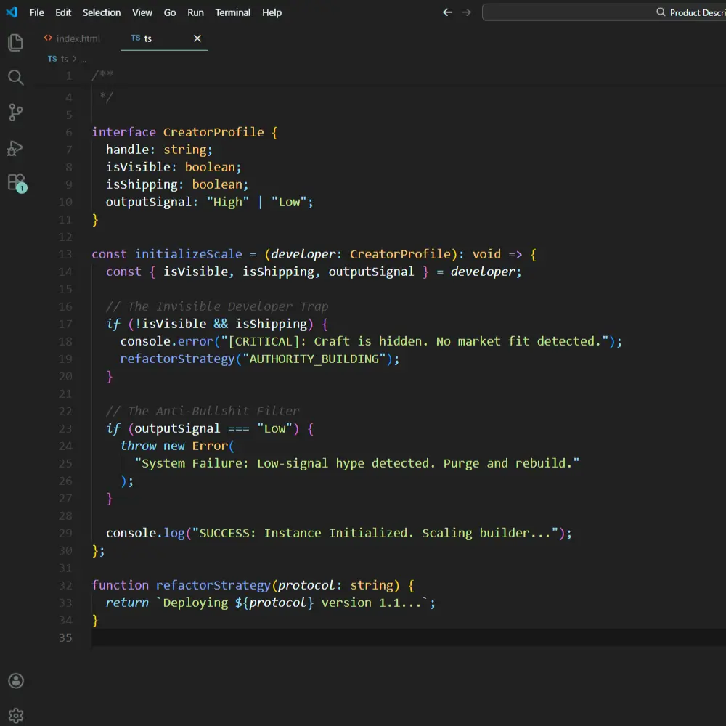Open the View menu
The image size is (726, 726).
click(x=142, y=12)
